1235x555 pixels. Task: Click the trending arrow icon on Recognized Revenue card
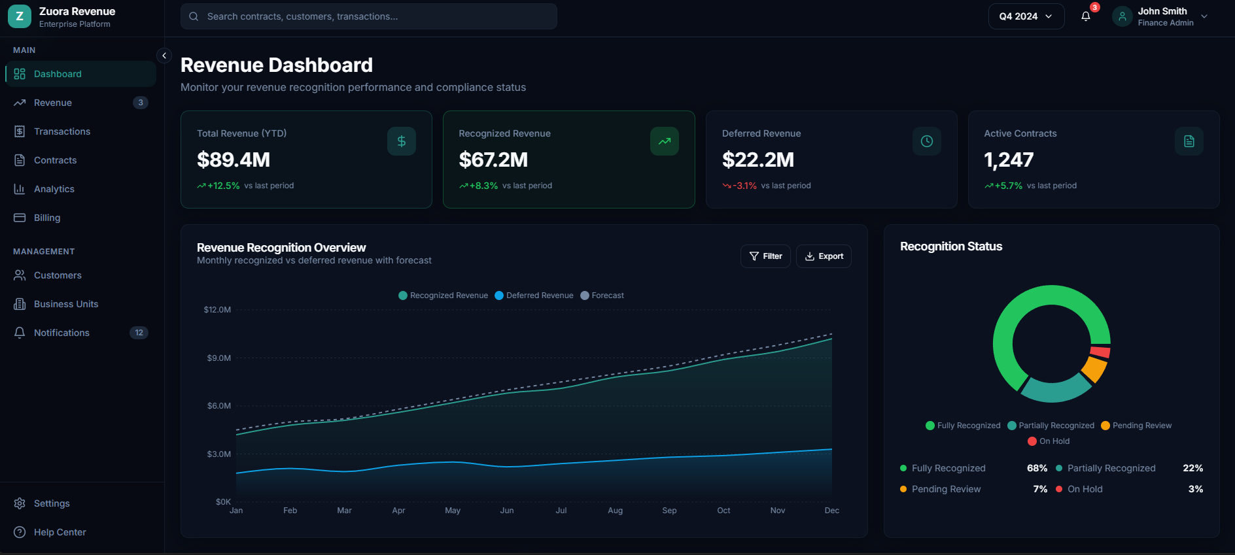coord(664,141)
